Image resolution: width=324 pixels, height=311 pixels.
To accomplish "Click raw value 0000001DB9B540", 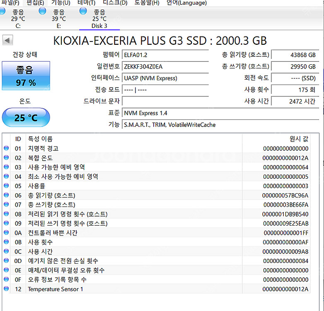I will pos(285,214).
